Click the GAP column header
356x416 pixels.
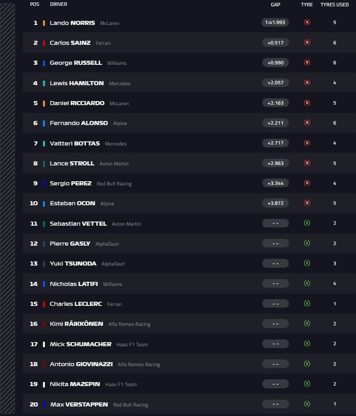tap(275, 5)
